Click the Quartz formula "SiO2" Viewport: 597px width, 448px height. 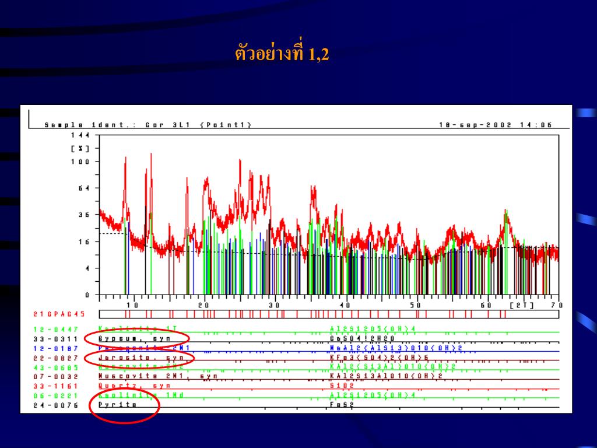[x=342, y=386]
